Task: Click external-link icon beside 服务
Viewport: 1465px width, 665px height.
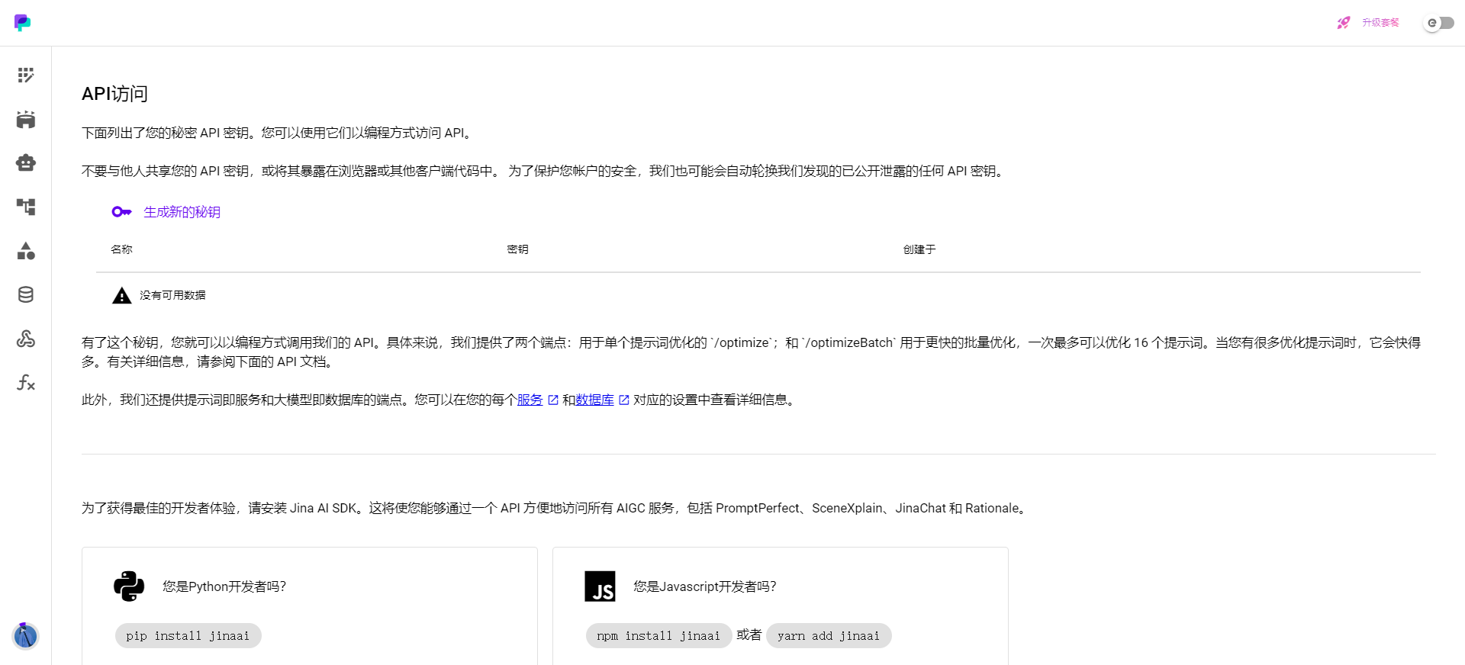Action: [553, 400]
